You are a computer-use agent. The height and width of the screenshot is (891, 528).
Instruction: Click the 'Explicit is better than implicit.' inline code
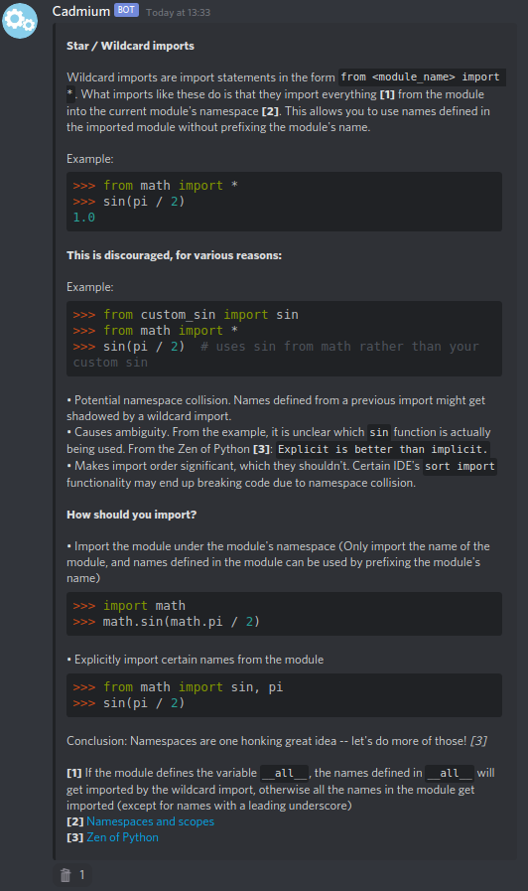[383, 450]
